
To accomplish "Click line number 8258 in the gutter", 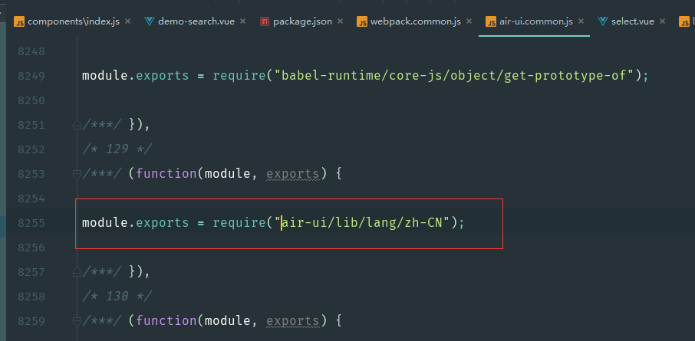I will pyautogui.click(x=31, y=297).
